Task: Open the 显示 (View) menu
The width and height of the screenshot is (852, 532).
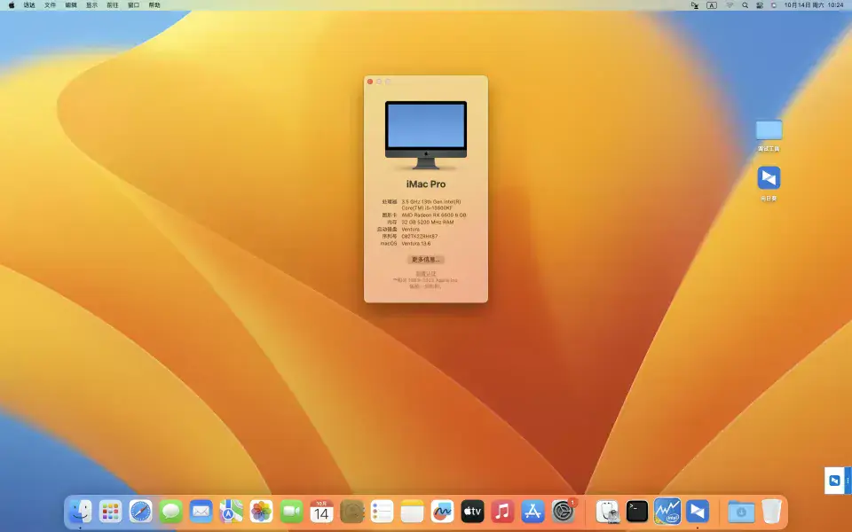Action: click(x=91, y=5)
